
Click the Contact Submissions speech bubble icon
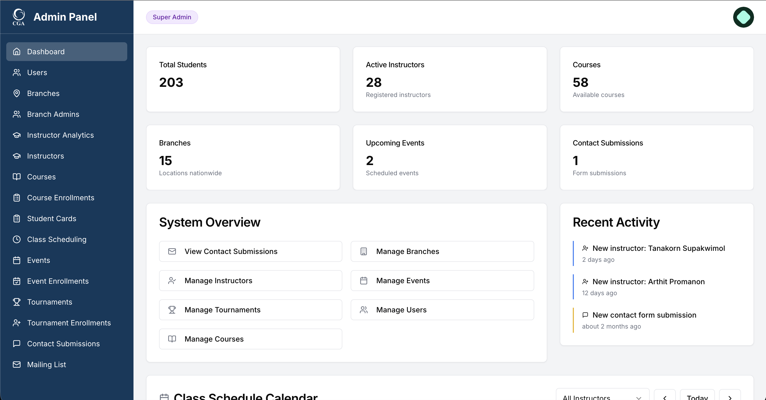pyautogui.click(x=17, y=344)
